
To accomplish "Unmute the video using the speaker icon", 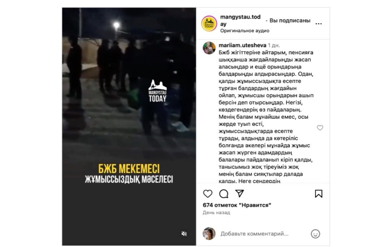I will pos(184,233).
